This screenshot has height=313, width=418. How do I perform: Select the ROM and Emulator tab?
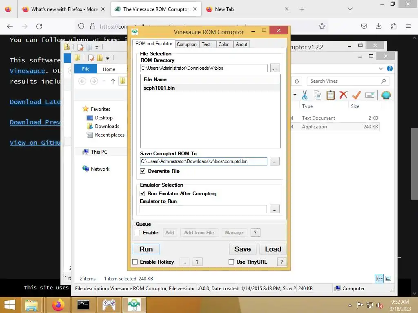[154, 43]
